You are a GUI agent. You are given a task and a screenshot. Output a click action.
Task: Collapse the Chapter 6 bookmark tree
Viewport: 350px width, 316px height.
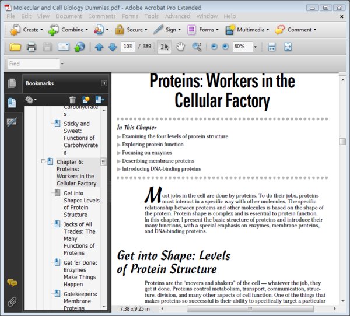[x=43, y=161]
